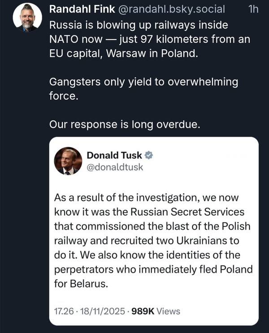Click "for Belarus." at the tweet's end
Image resolution: width=269 pixels, height=333 pixels.
[x=81, y=284]
